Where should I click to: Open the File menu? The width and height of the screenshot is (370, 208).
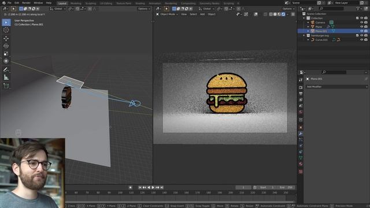pos(9,3)
